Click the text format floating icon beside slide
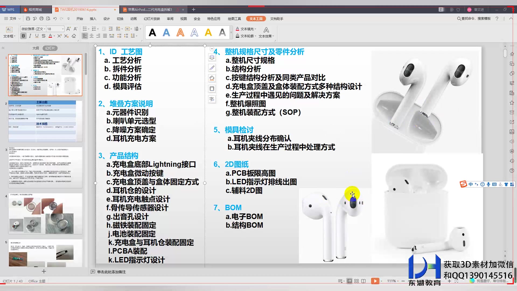 212,99
